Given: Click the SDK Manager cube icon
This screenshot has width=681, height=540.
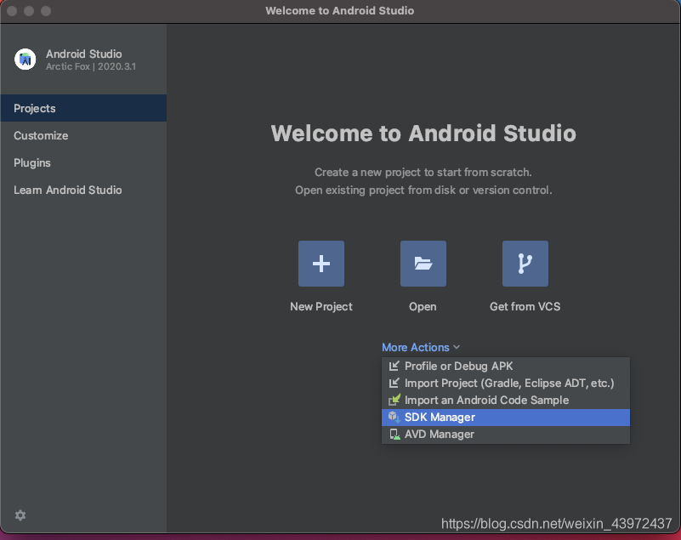Looking at the screenshot, I should point(394,417).
